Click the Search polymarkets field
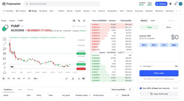This screenshot has height=101, width=184. 62,4
